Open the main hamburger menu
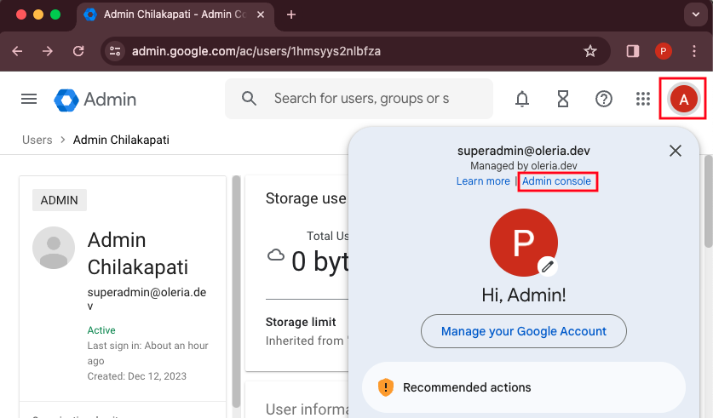Image resolution: width=713 pixels, height=418 pixels. coord(29,99)
